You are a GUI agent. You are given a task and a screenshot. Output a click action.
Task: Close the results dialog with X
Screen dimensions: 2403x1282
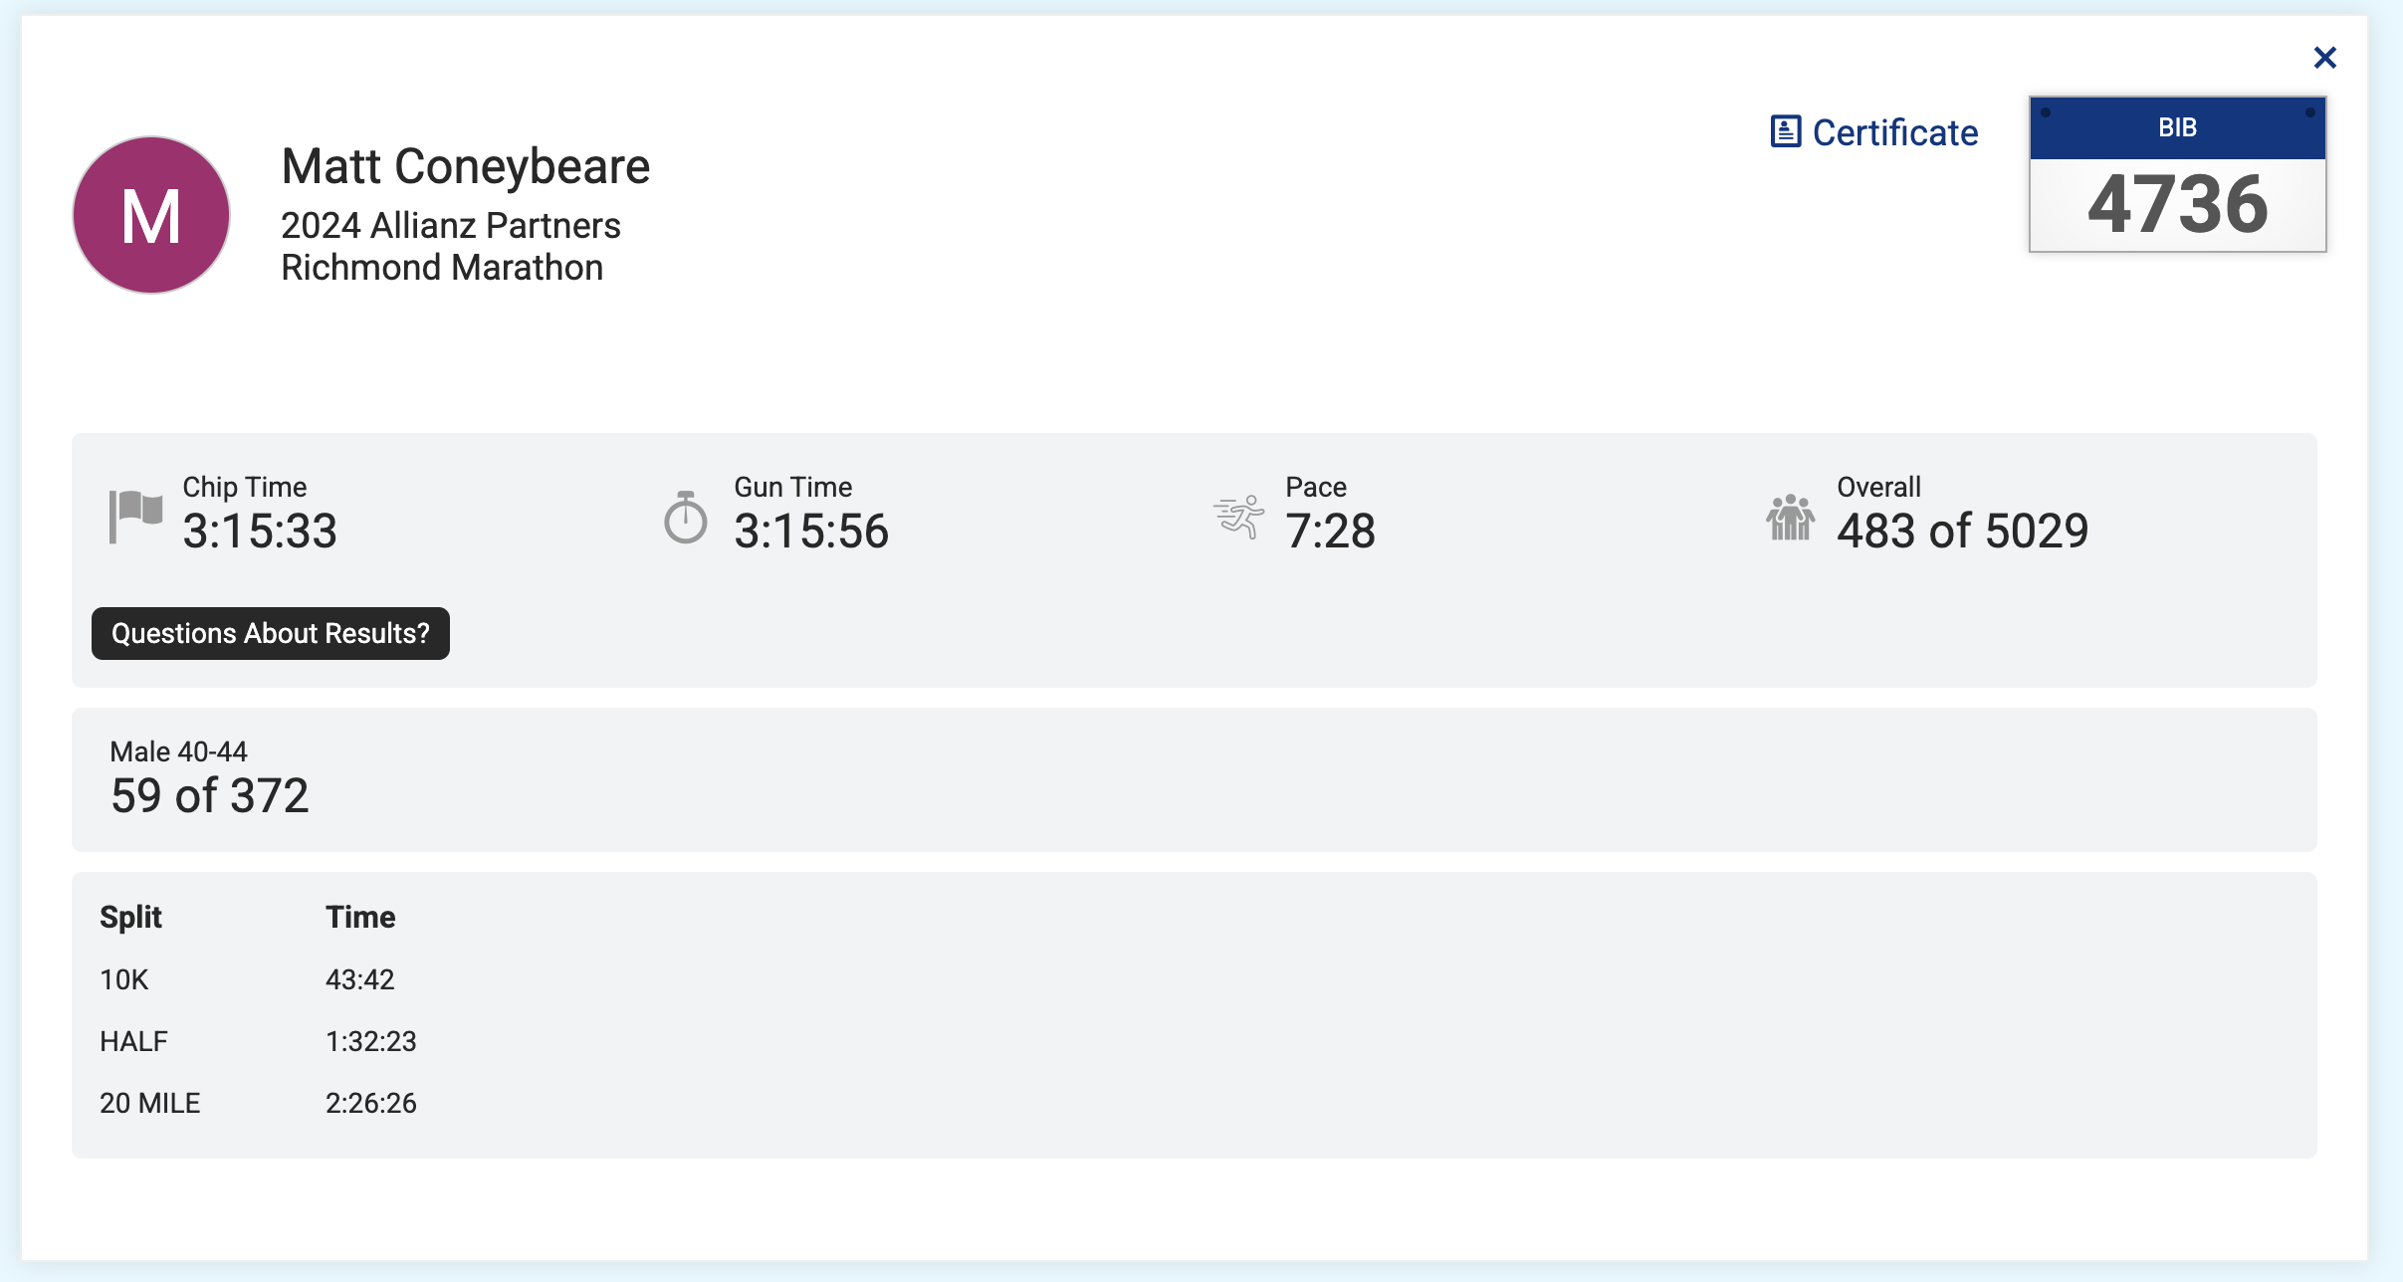(2324, 58)
